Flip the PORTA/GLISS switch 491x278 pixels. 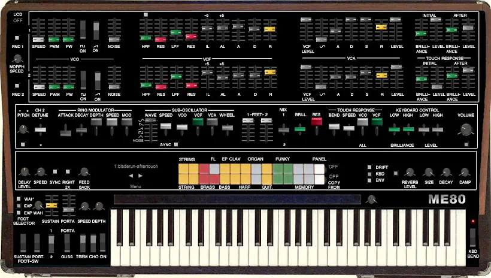67,243
